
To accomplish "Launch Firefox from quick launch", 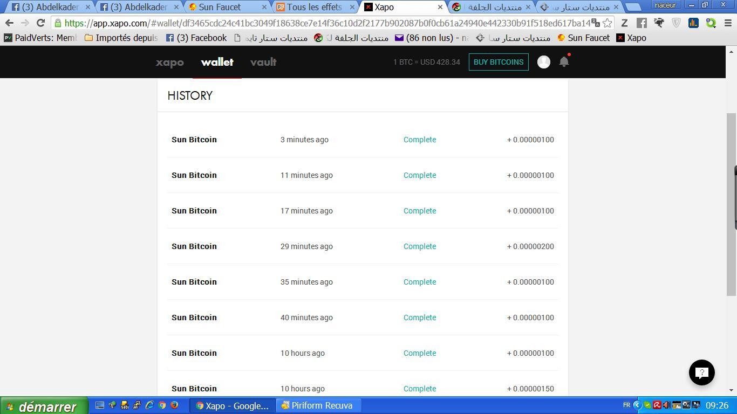I will [174, 405].
